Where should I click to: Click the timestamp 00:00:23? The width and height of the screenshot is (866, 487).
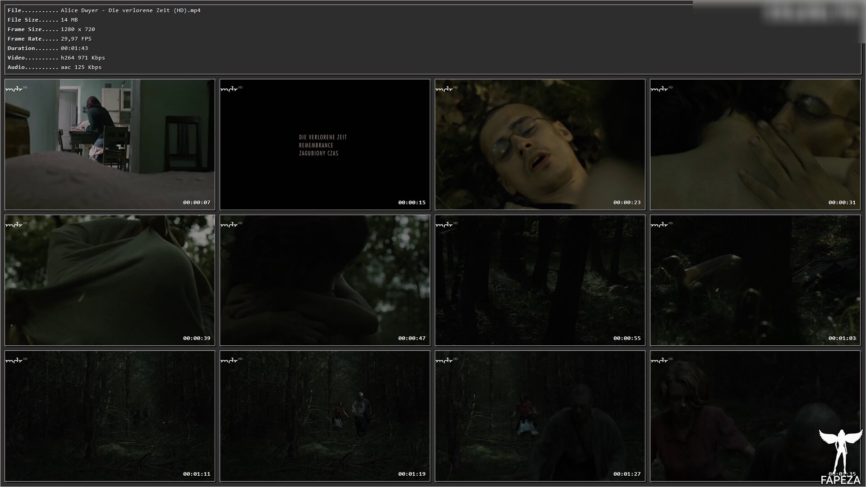(x=627, y=202)
